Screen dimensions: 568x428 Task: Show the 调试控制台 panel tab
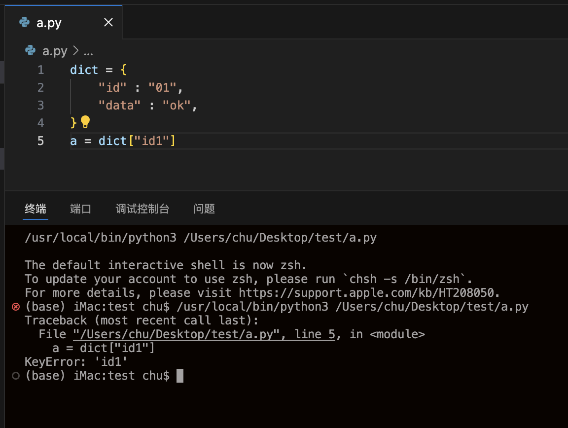pyautogui.click(x=142, y=209)
